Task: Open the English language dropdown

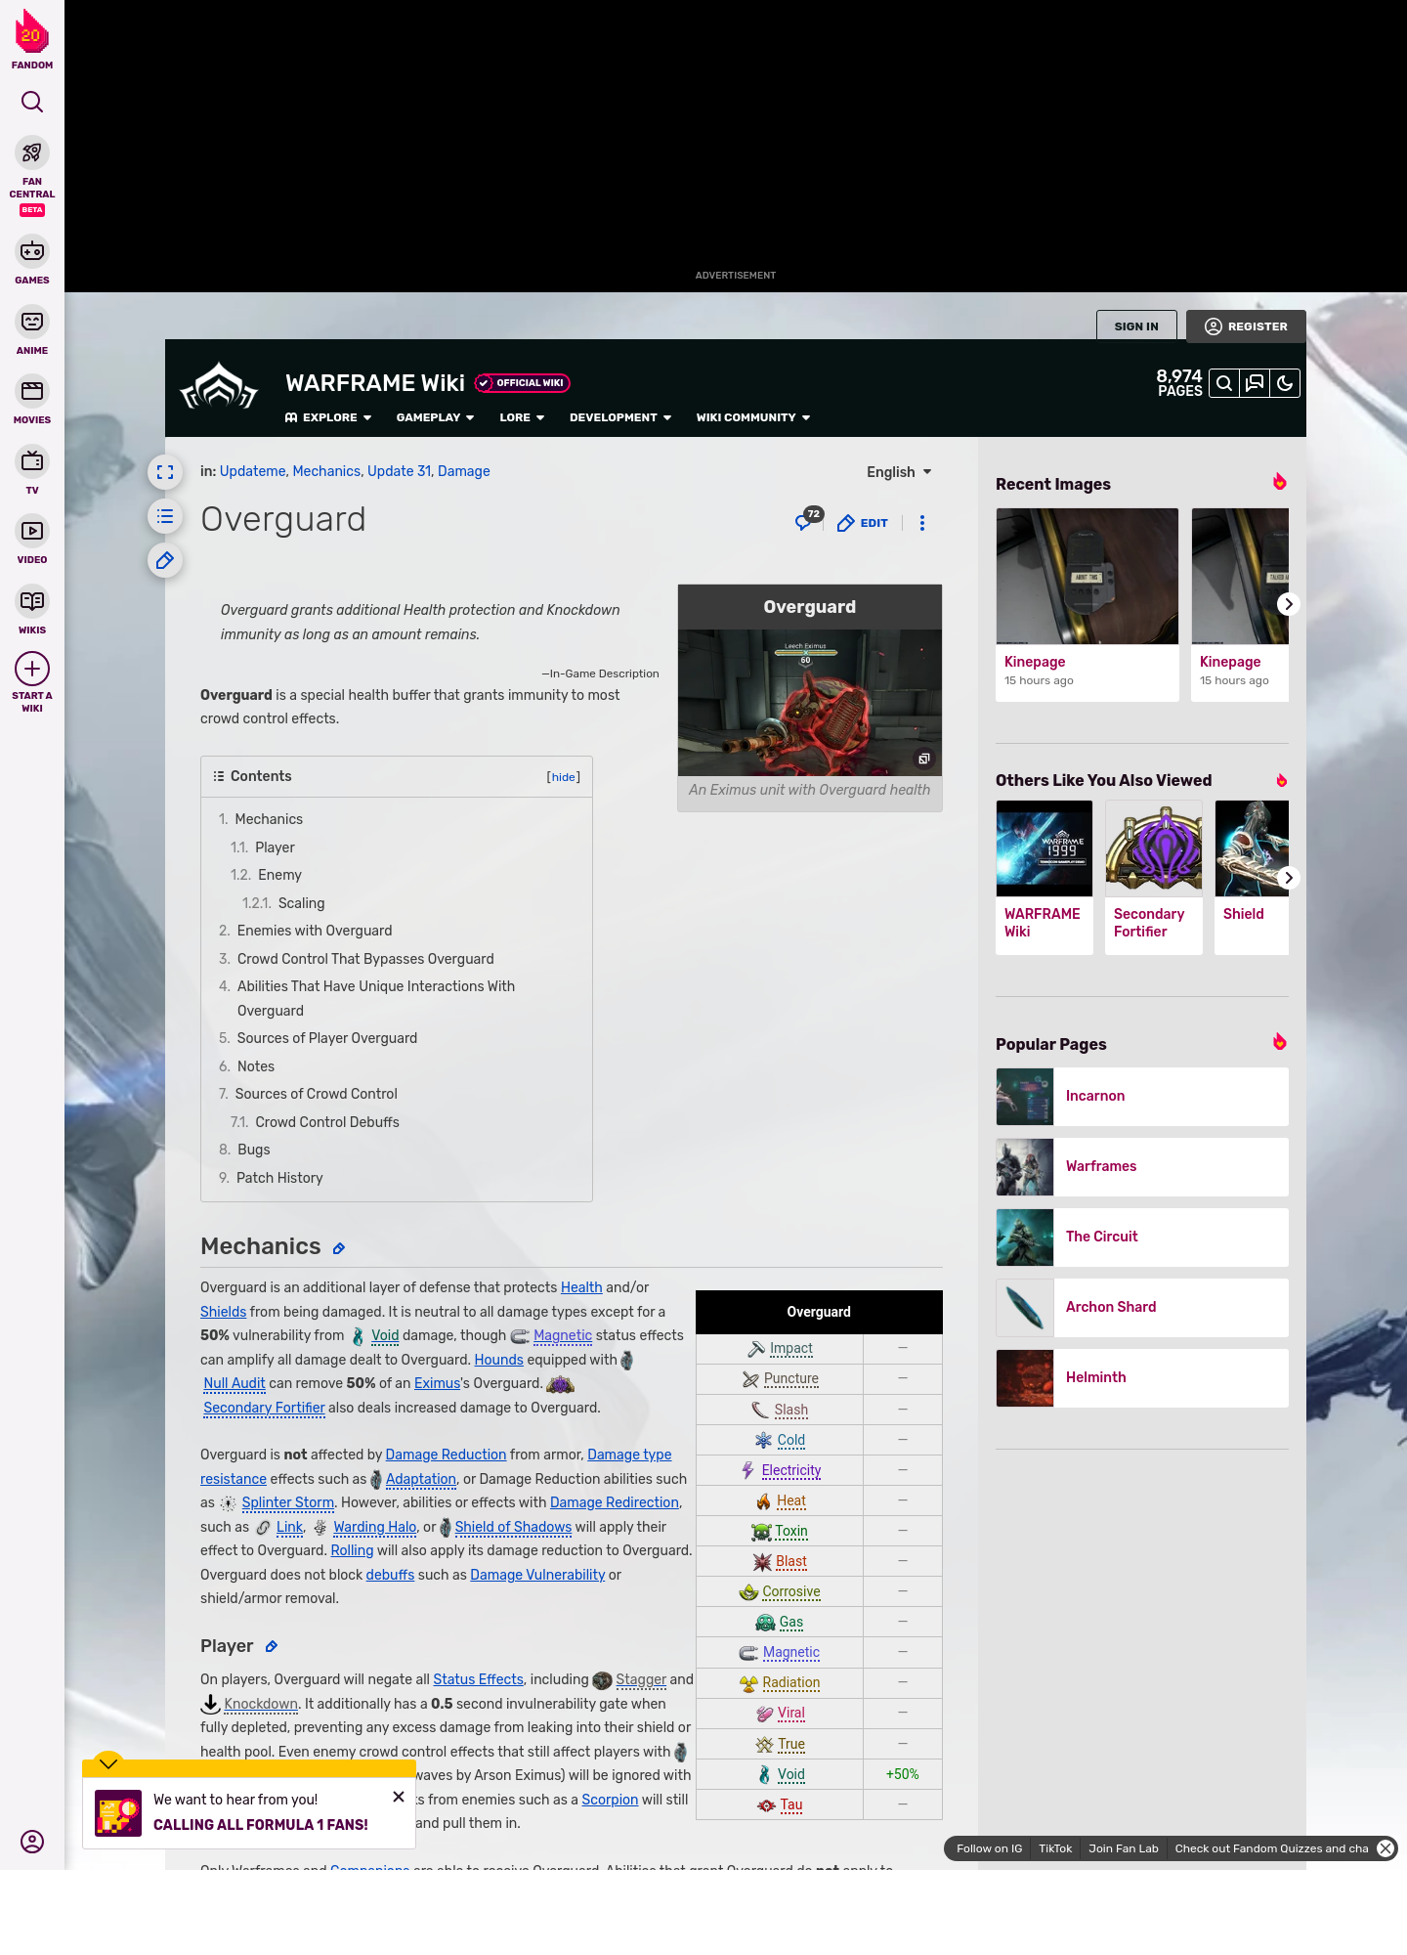Action: [x=899, y=472]
